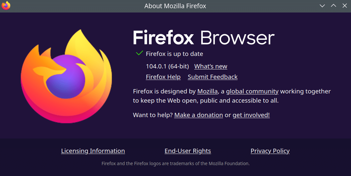Select the Submit Feedback link
351x176 pixels.
(213, 77)
